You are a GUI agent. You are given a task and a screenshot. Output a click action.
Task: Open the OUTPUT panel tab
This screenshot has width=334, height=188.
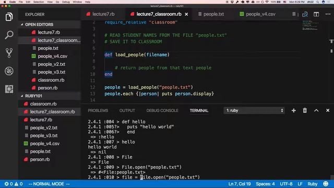point(127,110)
